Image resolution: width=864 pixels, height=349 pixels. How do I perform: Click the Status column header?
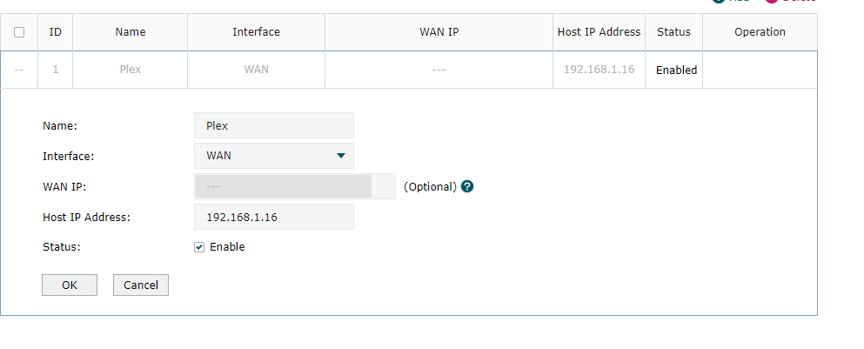(673, 32)
